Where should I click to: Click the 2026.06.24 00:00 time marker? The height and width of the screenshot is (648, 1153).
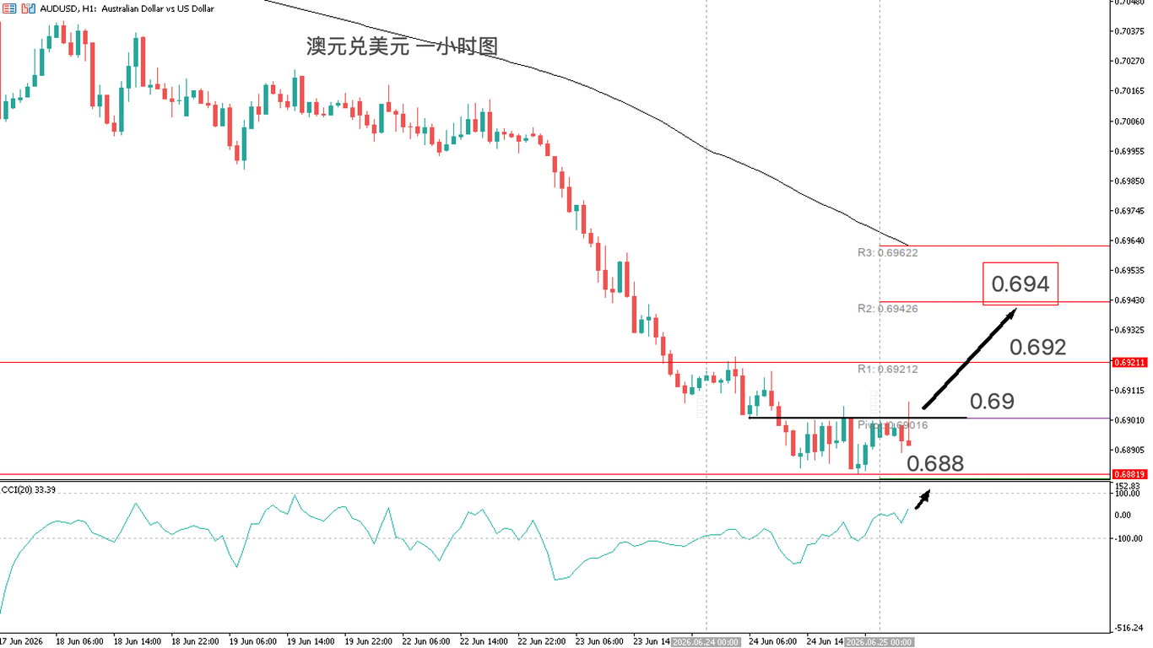click(x=706, y=642)
